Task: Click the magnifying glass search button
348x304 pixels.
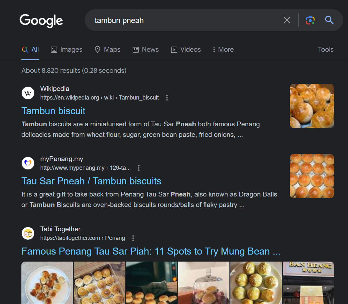Action: (x=329, y=20)
